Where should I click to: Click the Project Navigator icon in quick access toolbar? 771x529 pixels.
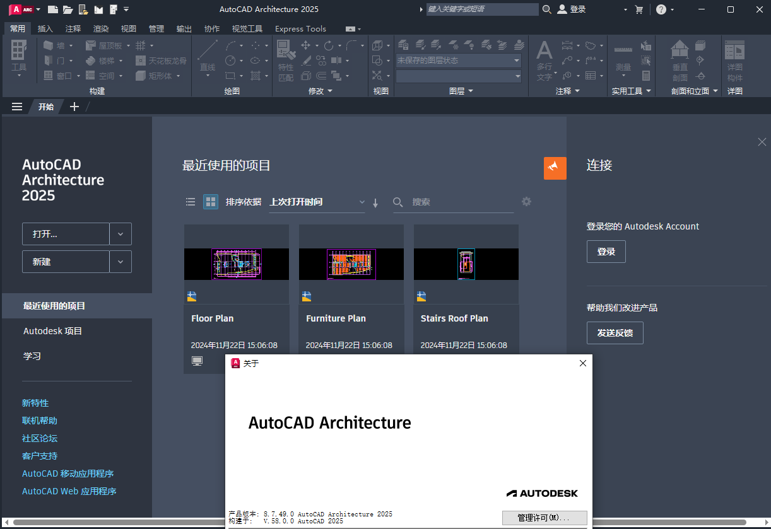click(113, 9)
